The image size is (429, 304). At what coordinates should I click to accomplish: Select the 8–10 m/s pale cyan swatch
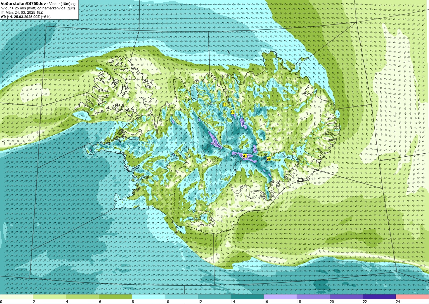coord(148,297)
